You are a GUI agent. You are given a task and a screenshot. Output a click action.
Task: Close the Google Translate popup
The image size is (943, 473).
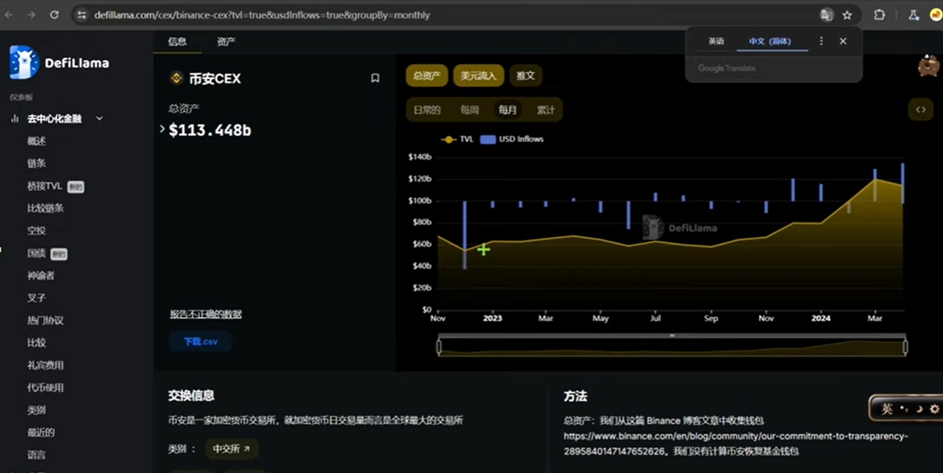(843, 41)
